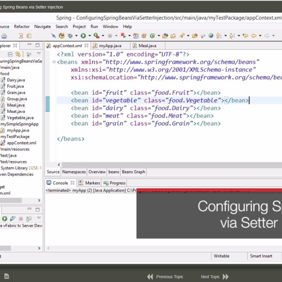Image resolution: width=282 pixels, height=282 pixels.
Task: Open the Help menu
Action: tap(127, 27)
